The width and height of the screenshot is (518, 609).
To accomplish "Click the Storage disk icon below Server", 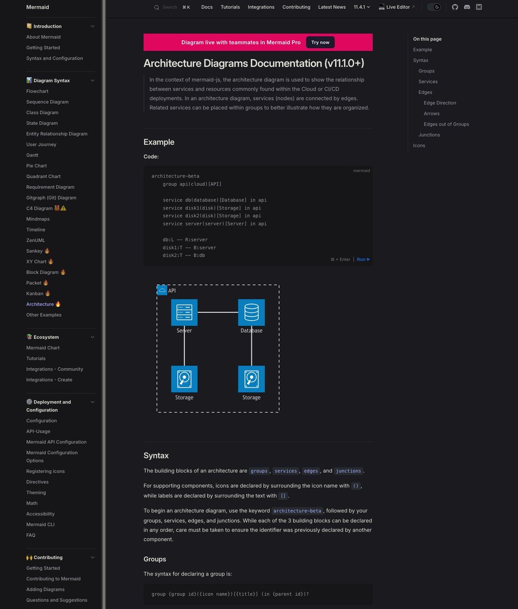I will pos(184,379).
